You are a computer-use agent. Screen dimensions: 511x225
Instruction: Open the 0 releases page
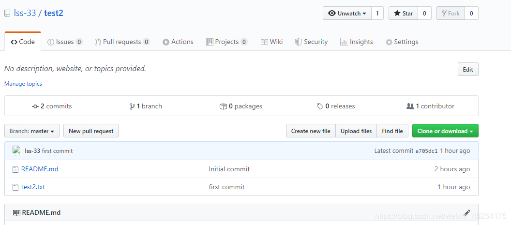[x=336, y=106]
